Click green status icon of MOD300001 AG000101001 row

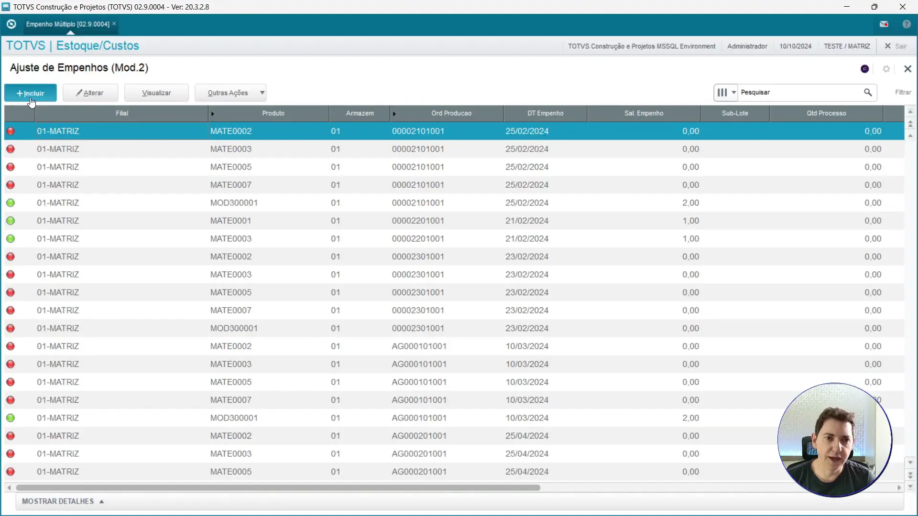pyautogui.click(x=11, y=418)
